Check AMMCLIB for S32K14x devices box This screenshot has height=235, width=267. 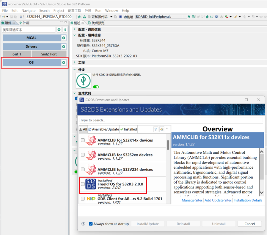(x=83, y=140)
